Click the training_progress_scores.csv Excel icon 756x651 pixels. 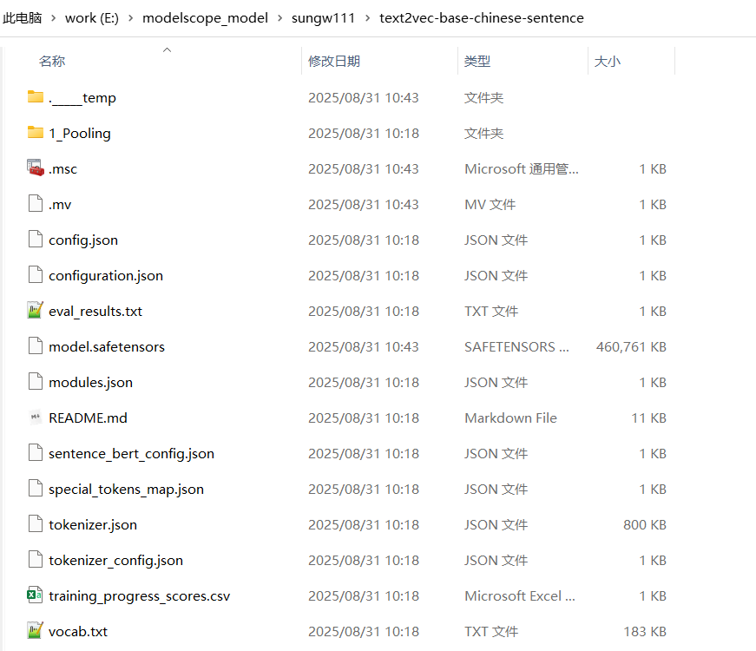pos(35,595)
